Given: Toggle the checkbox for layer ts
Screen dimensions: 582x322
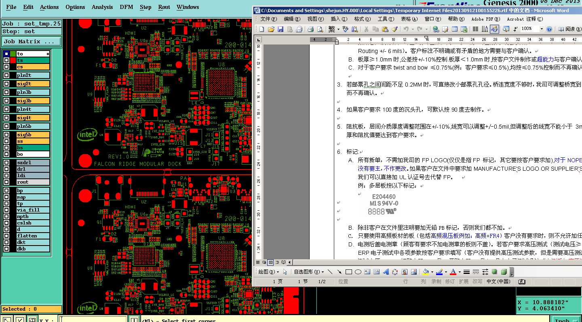Looking at the screenshot, I should pyautogui.click(x=6, y=60).
